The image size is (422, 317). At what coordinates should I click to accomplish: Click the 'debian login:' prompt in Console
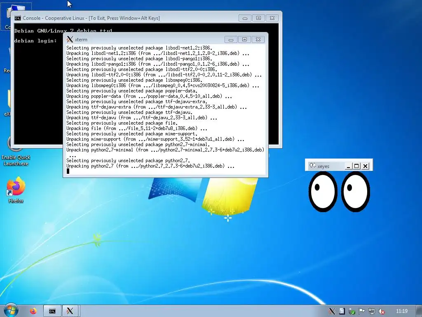click(35, 41)
